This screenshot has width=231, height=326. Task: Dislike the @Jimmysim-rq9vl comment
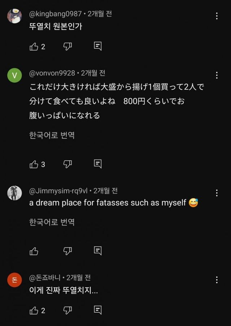tap(67, 251)
